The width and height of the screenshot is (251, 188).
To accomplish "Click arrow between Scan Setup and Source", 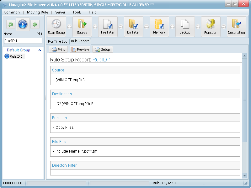I will tap(69, 27).
